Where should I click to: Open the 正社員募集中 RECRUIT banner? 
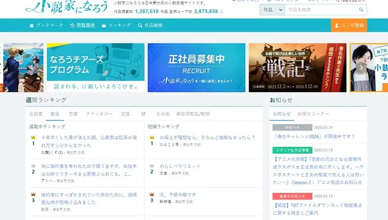(x=196, y=68)
